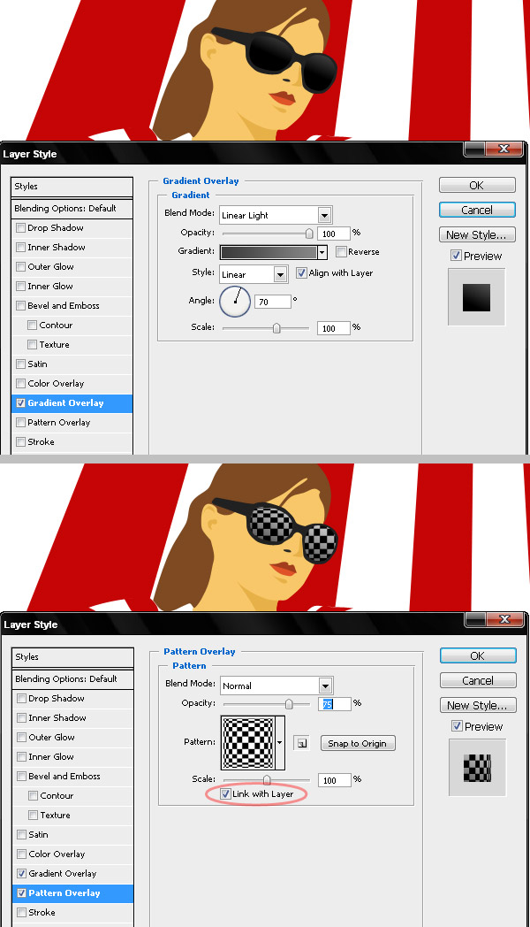Select highlighted Gradient Overlay row in styles list
Image resolution: width=530 pixels, height=927 pixels.
(x=72, y=403)
